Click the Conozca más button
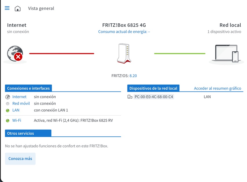The width and height of the screenshot is (247, 182). 20,159
